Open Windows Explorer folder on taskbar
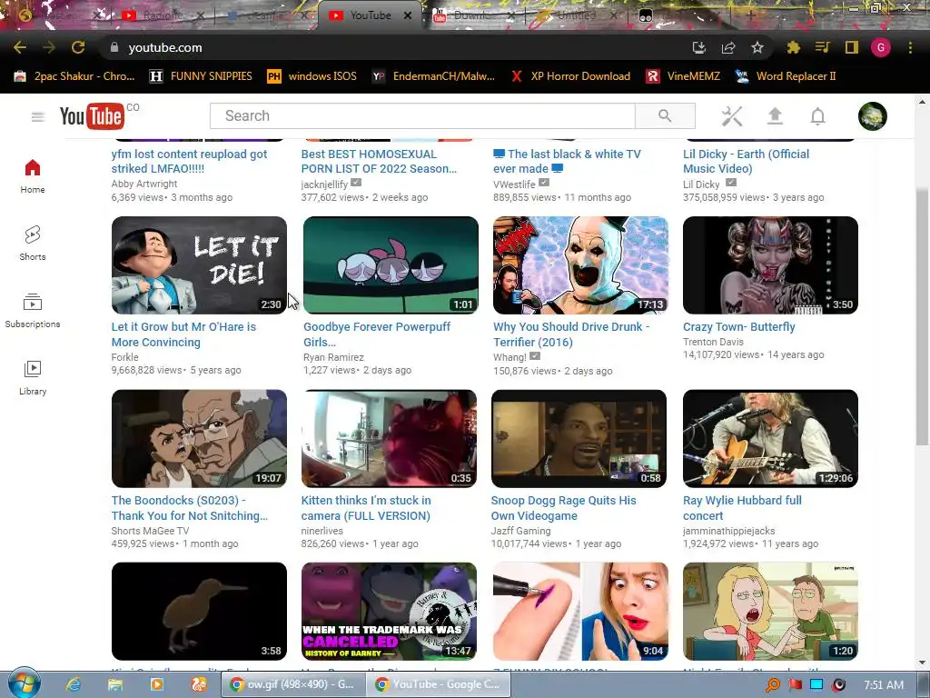Screen dimensions: 930x698 coord(115,684)
